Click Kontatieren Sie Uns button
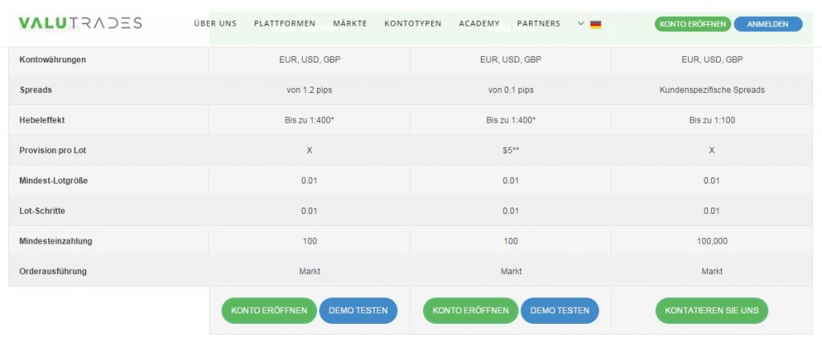822x343 pixels. coord(711,310)
